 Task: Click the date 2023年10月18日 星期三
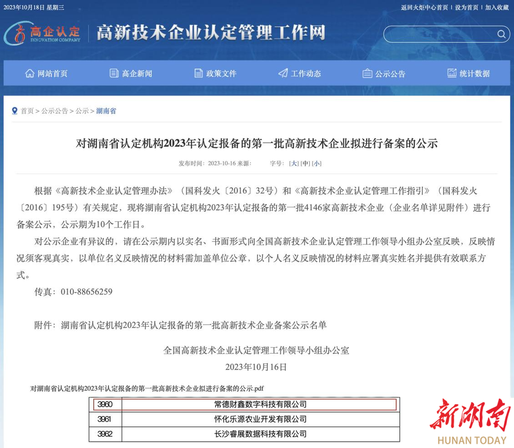tap(34, 7)
